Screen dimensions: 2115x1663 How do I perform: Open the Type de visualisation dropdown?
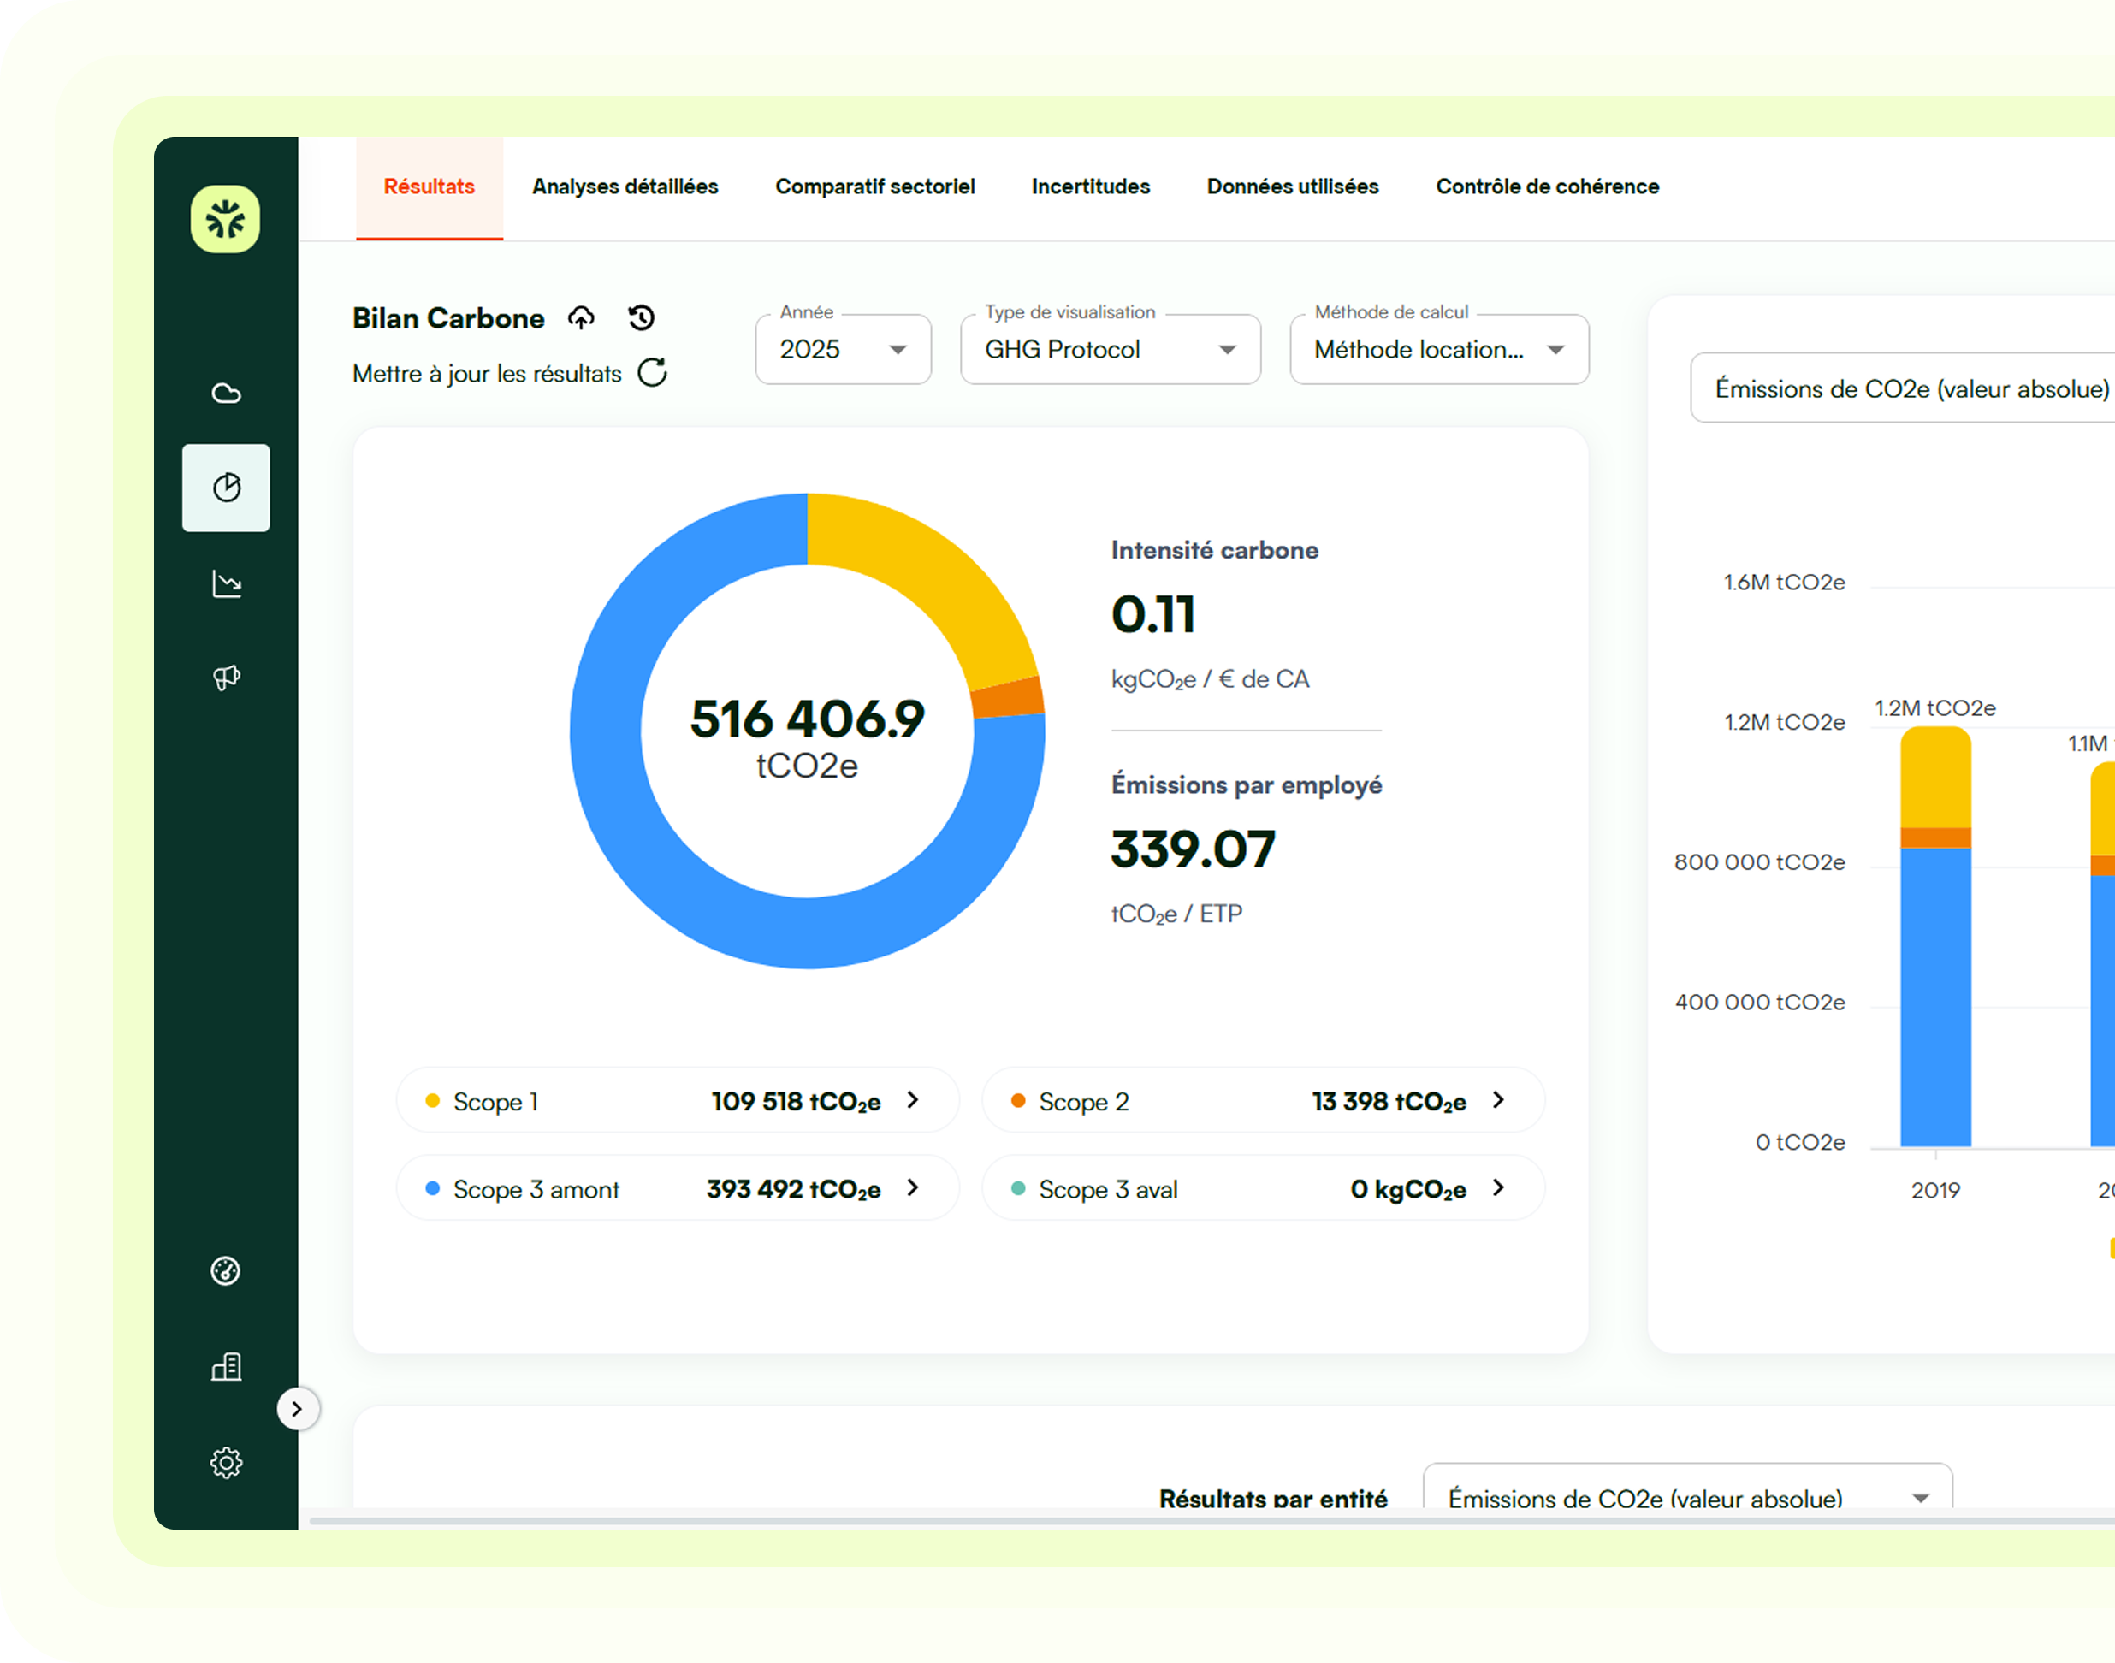1109,350
